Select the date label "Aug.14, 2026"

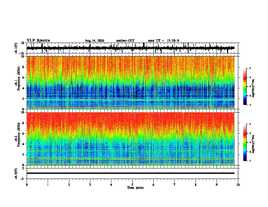(94, 41)
